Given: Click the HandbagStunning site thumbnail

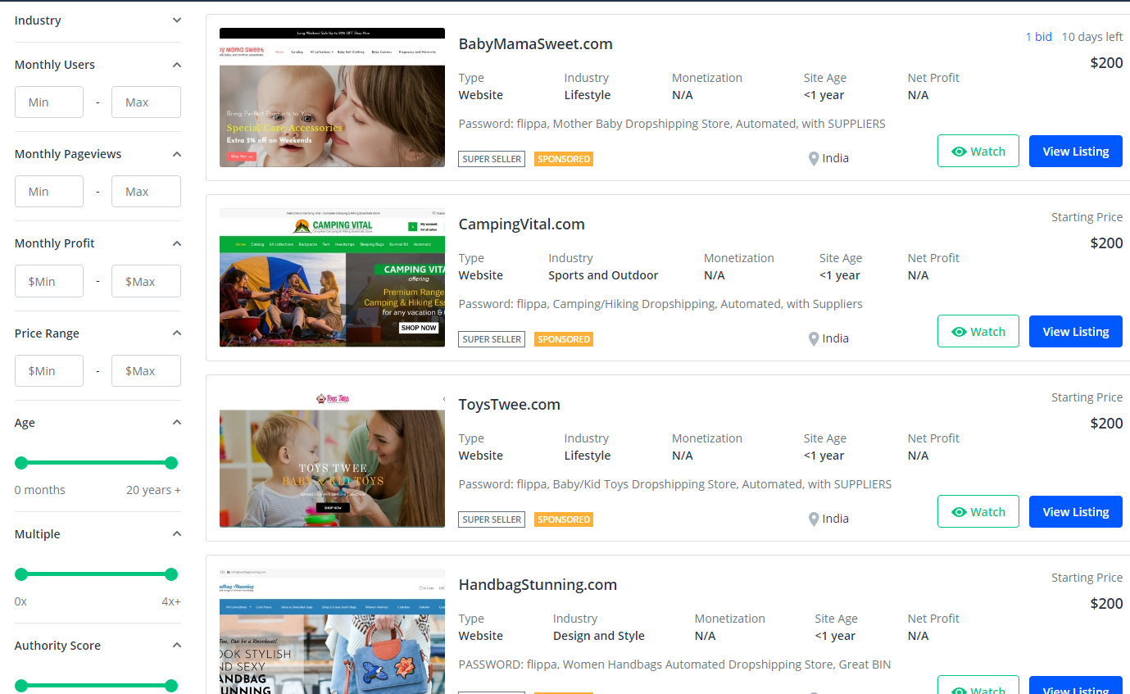Looking at the screenshot, I should click(x=332, y=631).
